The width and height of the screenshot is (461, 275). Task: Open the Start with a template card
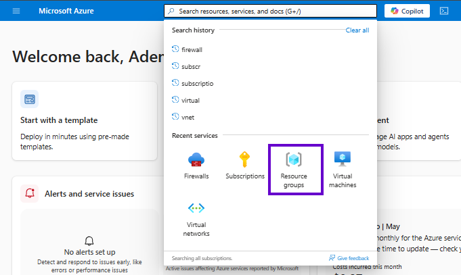[85, 121]
